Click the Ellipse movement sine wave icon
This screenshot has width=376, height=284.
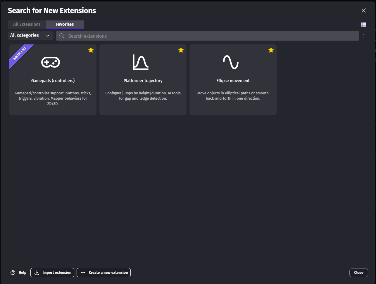coord(231,62)
